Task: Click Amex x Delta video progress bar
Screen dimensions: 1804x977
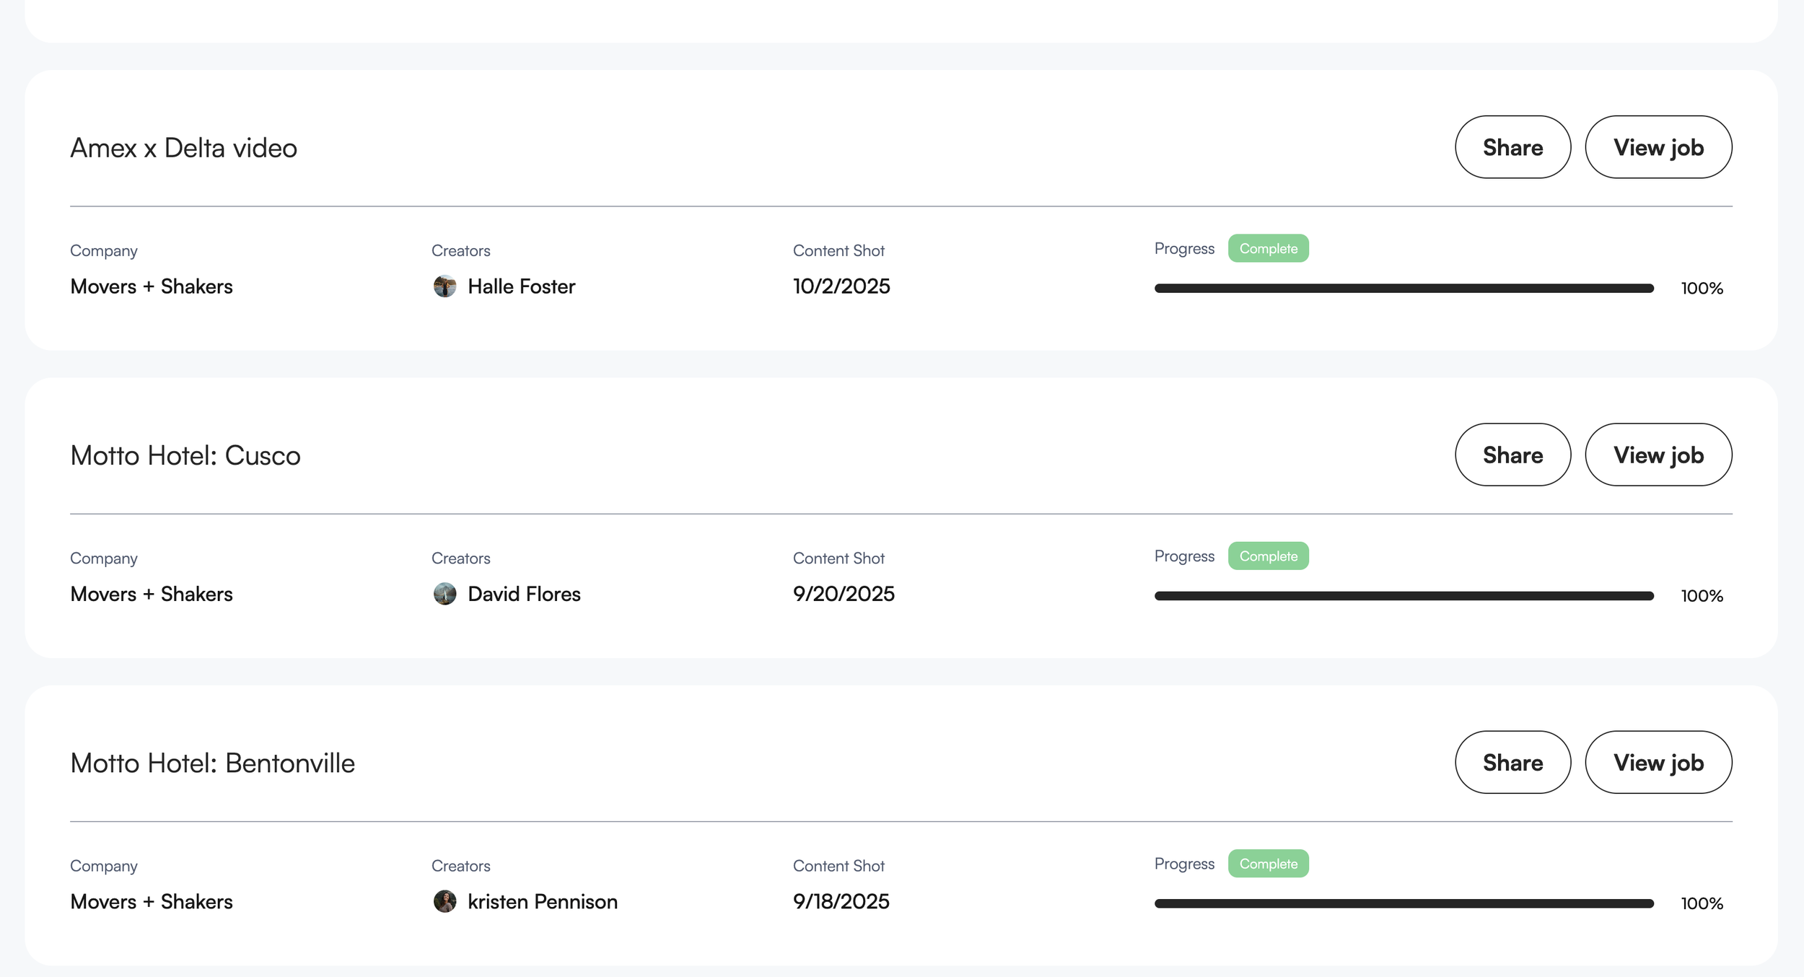Action: point(1404,288)
